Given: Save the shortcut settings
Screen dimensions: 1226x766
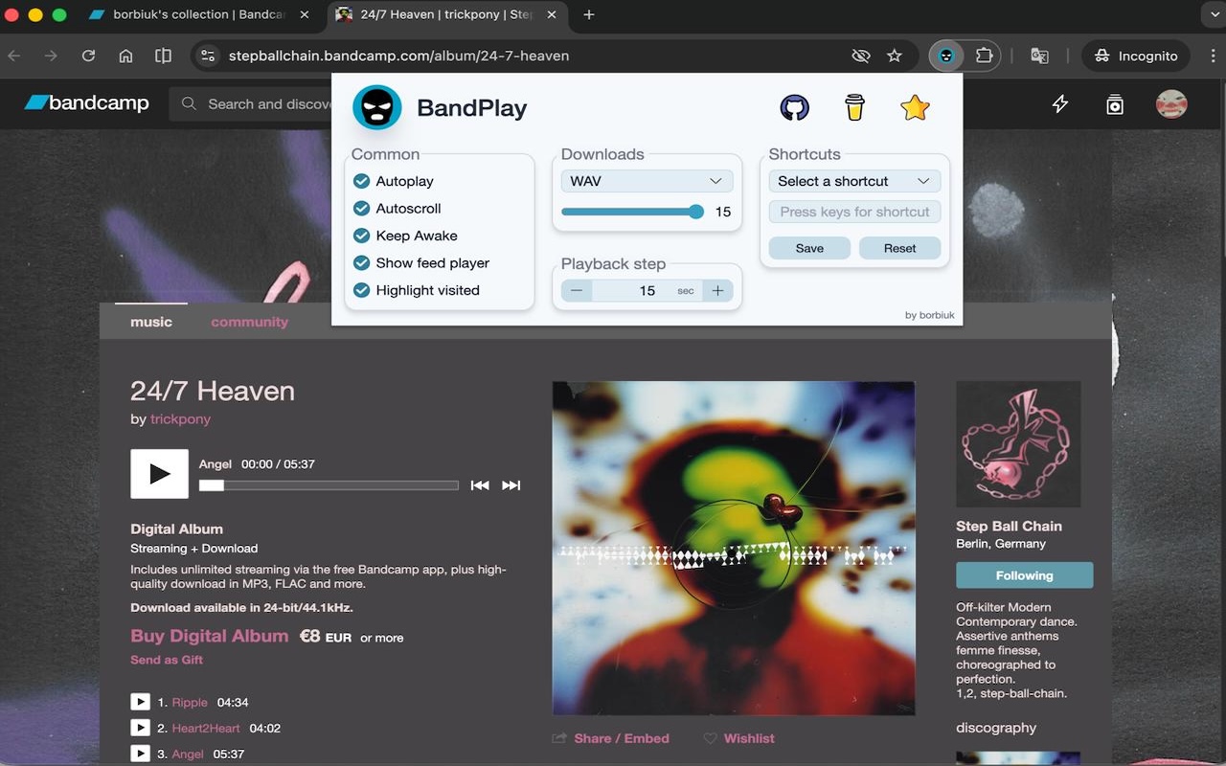Looking at the screenshot, I should 809,248.
